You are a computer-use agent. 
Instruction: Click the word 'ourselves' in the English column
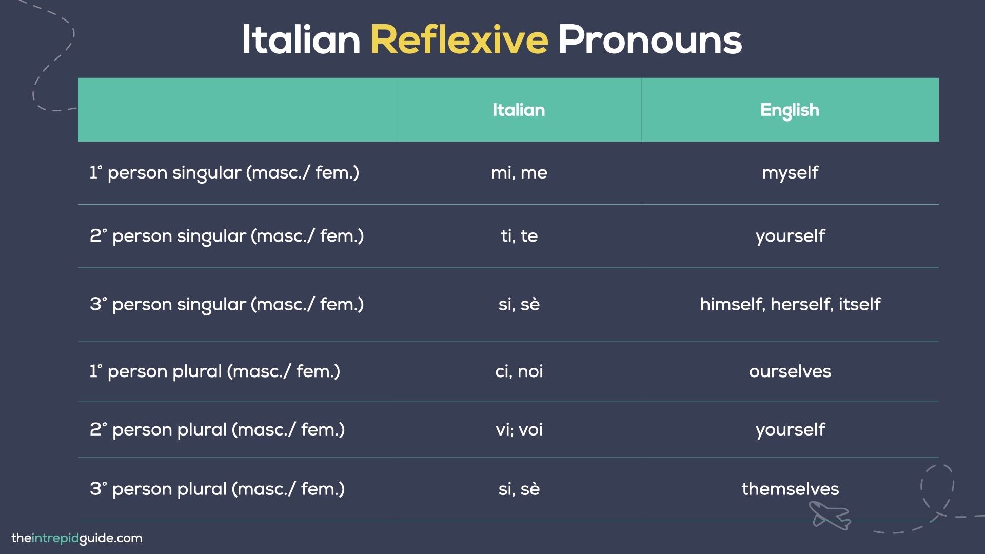pyautogui.click(x=790, y=371)
